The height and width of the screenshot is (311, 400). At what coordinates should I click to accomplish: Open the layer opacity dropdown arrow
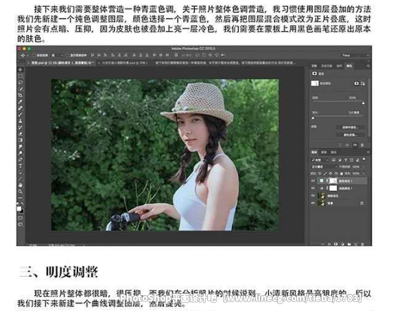(364, 166)
